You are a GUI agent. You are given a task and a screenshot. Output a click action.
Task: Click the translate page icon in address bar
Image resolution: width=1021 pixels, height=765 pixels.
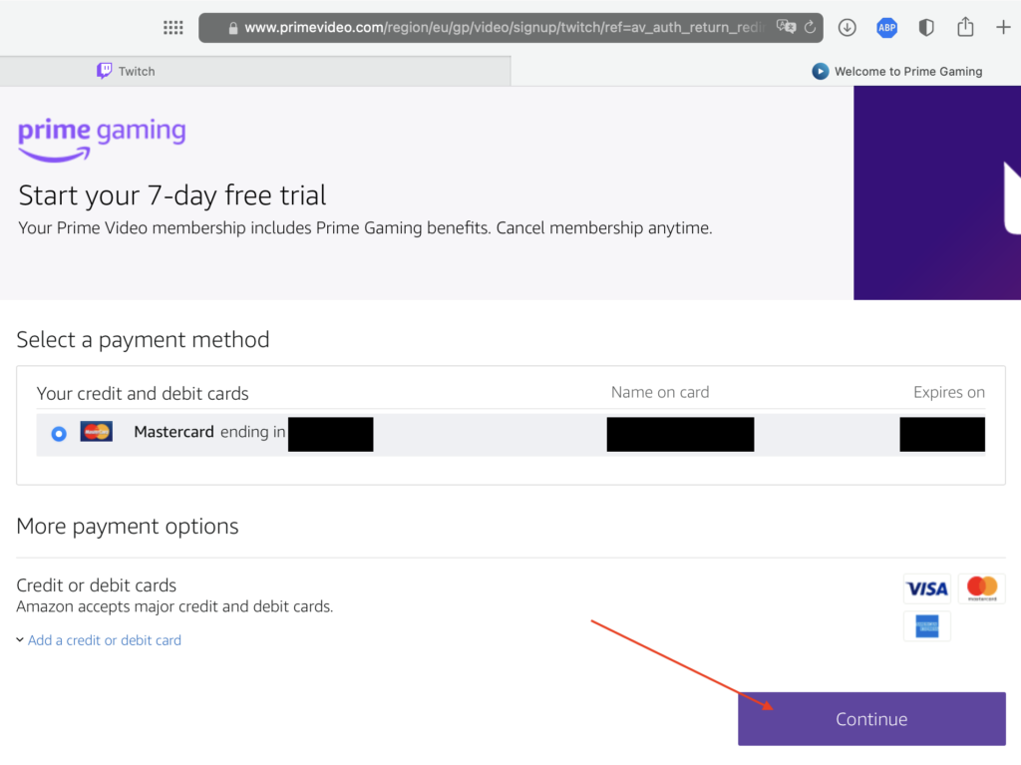[786, 28]
